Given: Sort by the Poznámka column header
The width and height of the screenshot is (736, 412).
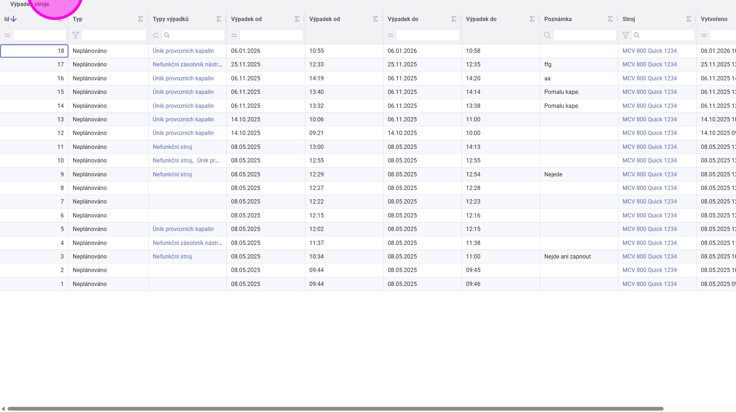Looking at the screenshot, I should pyautogui.click(x=558, y=19).
